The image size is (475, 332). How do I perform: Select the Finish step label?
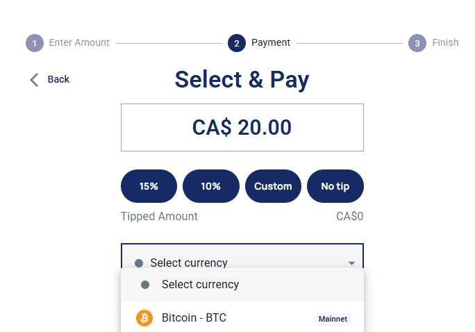[x=445, y=42]
